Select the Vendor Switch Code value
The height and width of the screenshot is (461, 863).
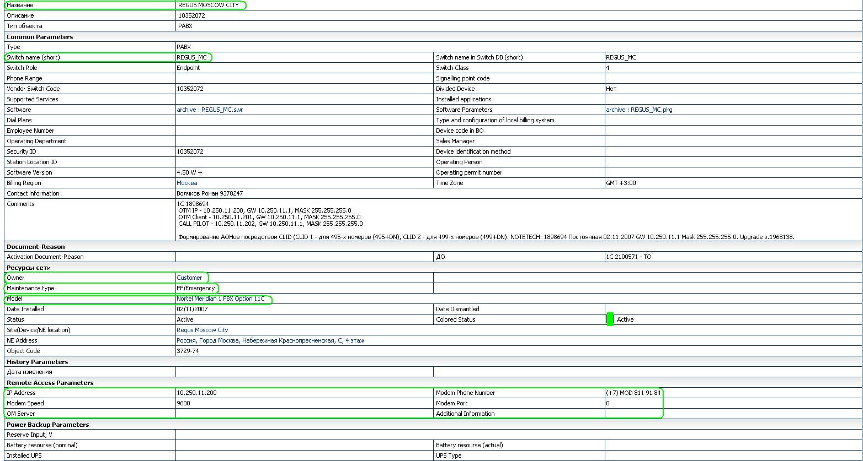(190, 89)
